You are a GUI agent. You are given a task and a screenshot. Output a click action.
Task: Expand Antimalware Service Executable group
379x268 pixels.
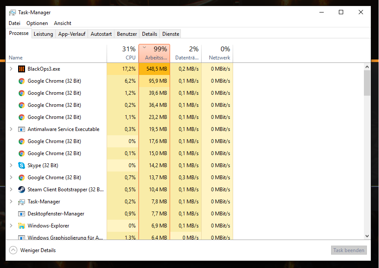pyautogui.click(x=11, y=129)
